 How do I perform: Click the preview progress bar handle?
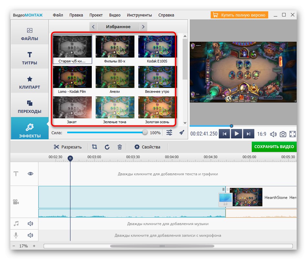point(231,126)
